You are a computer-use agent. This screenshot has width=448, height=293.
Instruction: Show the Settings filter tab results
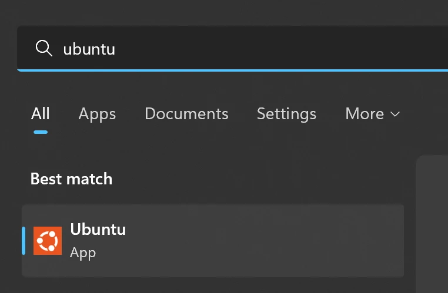pyautogui.click(x=286, y=114)
